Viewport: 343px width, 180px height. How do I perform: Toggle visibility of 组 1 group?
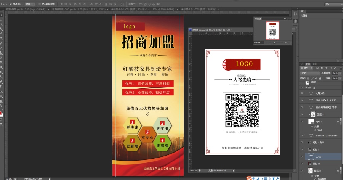click(302, 88)
